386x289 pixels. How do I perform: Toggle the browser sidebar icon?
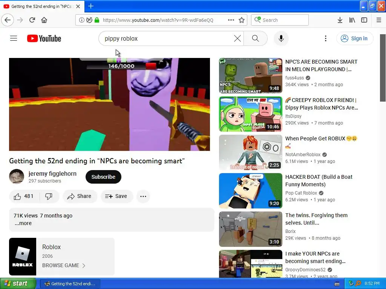pyautogui.click(x=364, y=20)
